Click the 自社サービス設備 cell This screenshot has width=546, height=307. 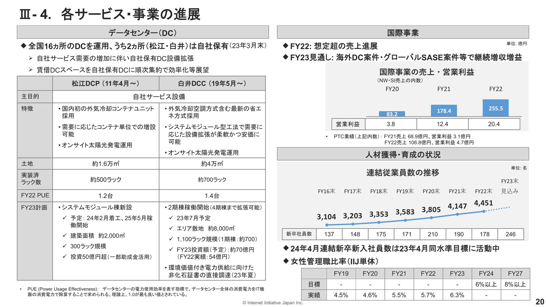159,96
